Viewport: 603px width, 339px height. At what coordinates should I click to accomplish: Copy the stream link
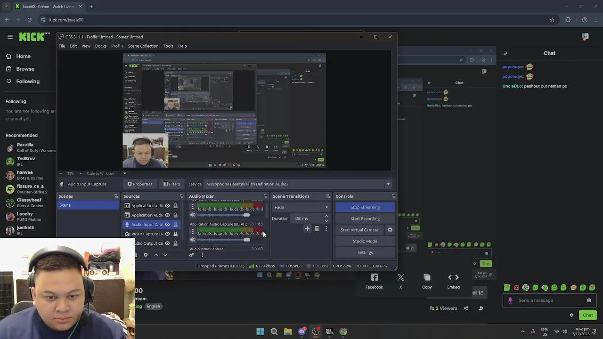pos(427,282)
